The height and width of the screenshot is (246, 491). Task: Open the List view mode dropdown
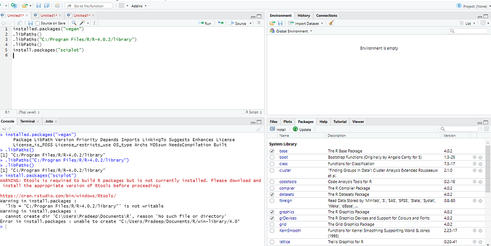468,23
